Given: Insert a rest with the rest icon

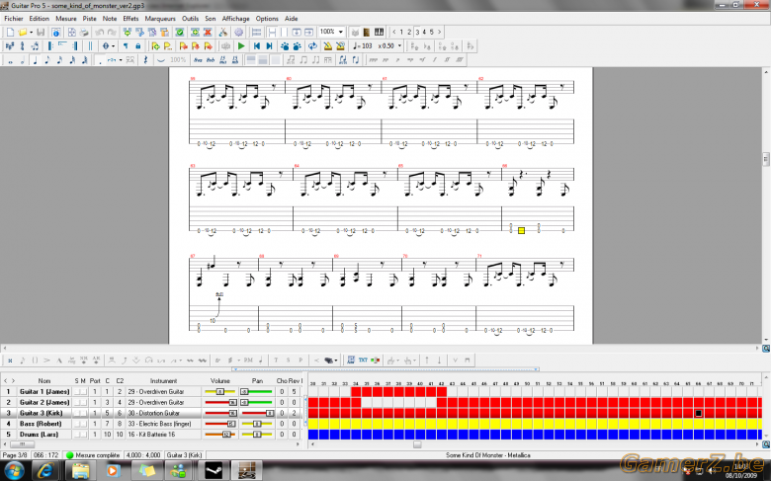Looking at the screenshot, I should click(145, 60).
